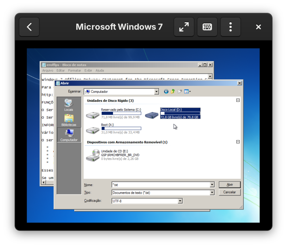Open the Editar menu in Bloco de notas
The height and width of the screenshot is (247, 287).
61,71
